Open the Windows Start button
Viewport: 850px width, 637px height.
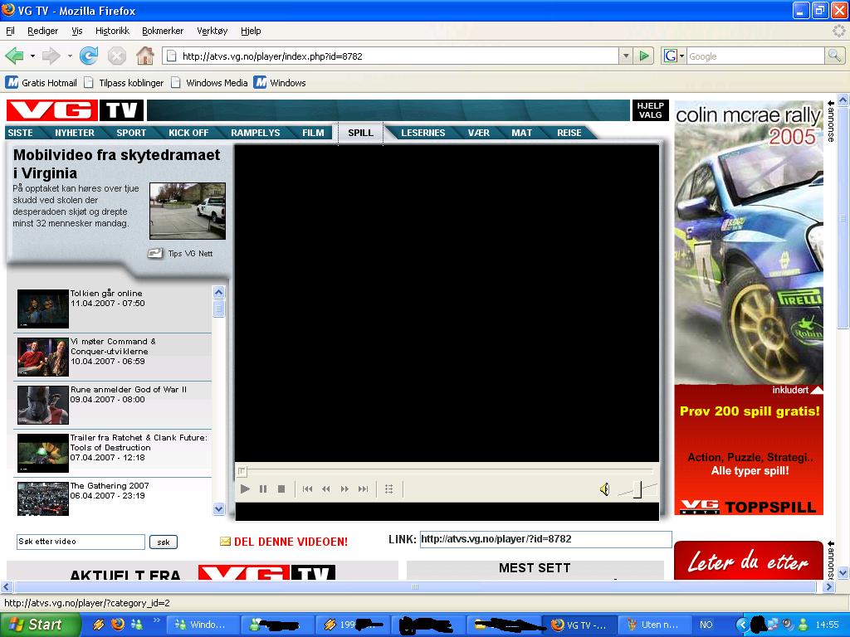[40, 625]
